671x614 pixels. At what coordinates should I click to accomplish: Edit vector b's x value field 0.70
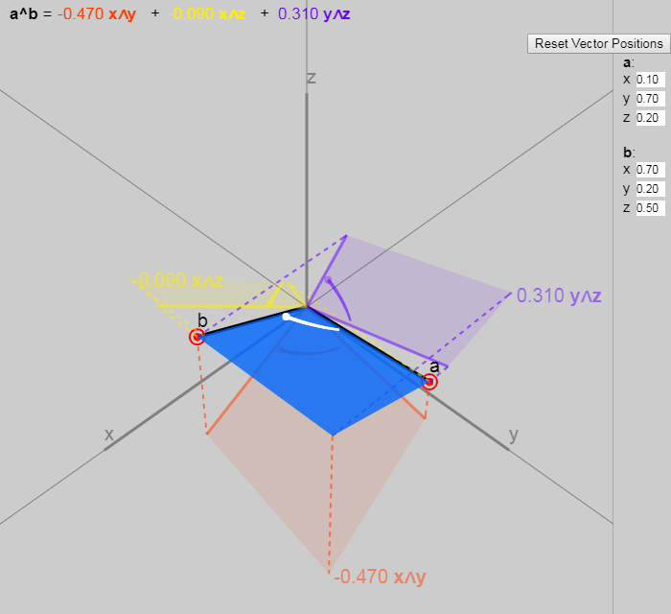(650, 170)
